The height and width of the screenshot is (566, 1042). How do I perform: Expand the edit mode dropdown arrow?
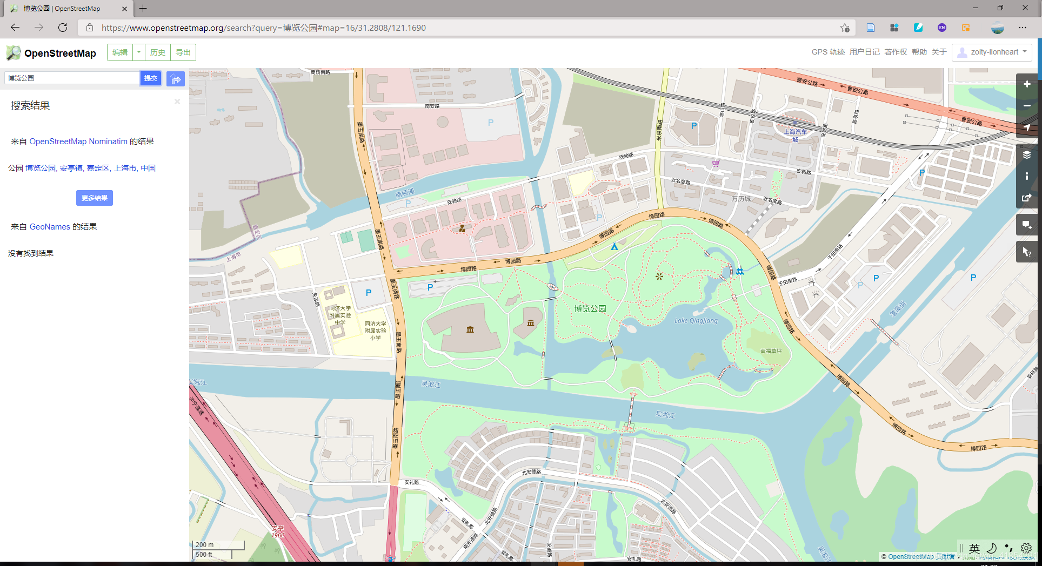click(x=138, y=52)
